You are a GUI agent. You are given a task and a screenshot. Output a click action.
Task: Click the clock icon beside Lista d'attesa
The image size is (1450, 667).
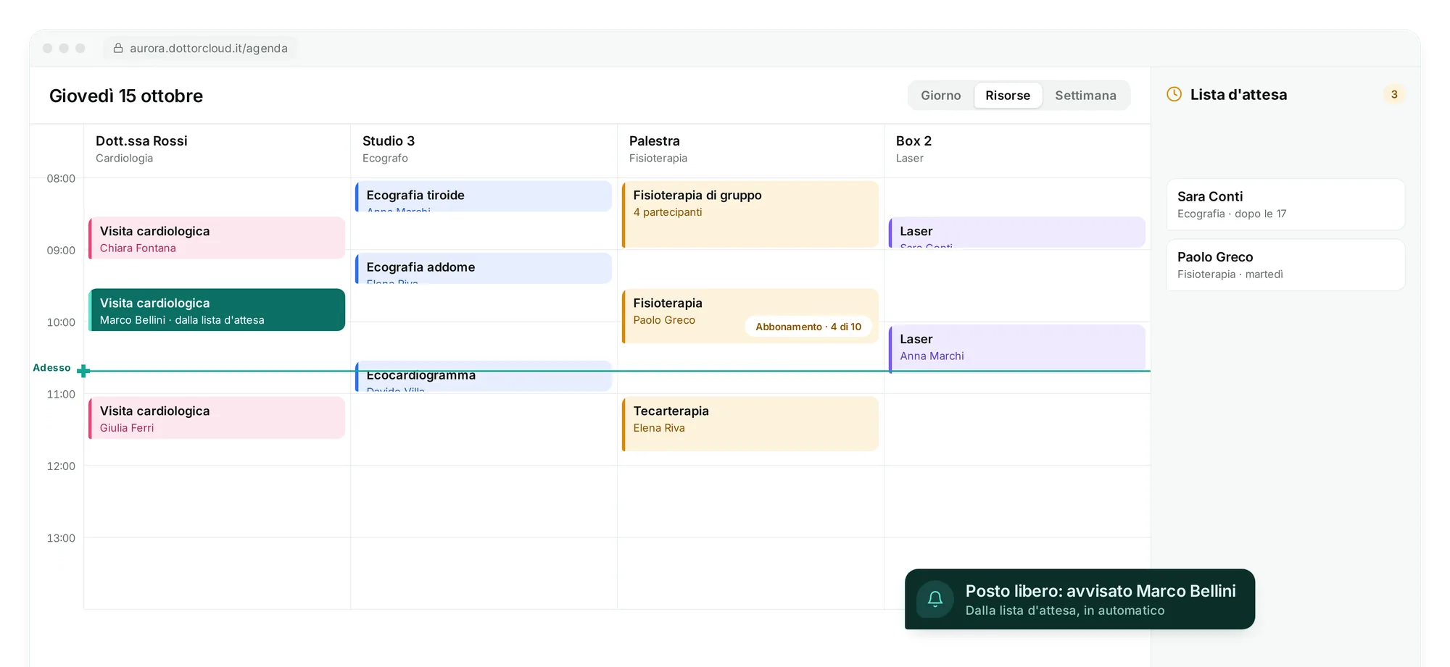click(x=1174, y=94)
